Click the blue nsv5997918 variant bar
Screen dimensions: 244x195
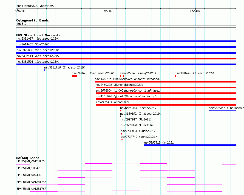[190, 145]
